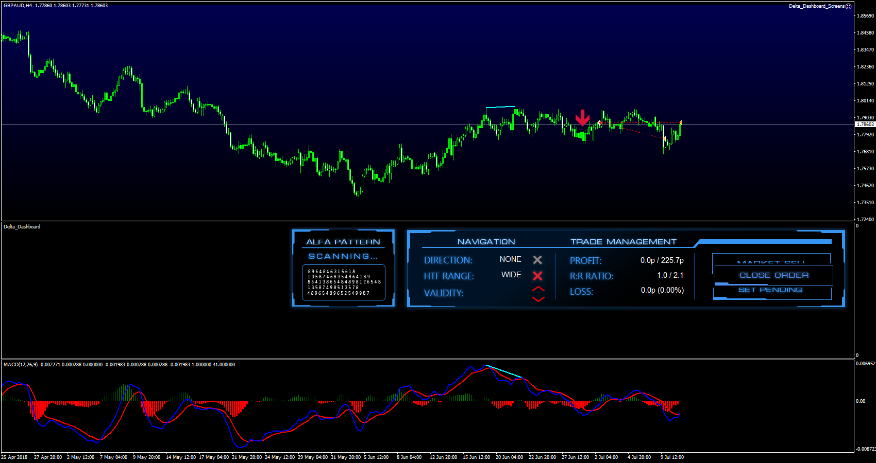Click the red X beside HTF Range WIDE
Screen dimensions: 876x463
point(537,276)
